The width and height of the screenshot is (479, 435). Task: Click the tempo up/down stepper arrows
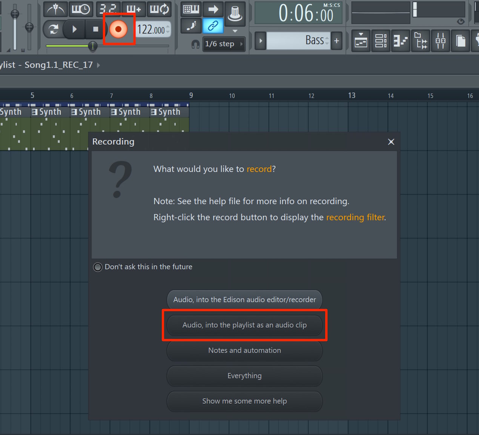168,29
